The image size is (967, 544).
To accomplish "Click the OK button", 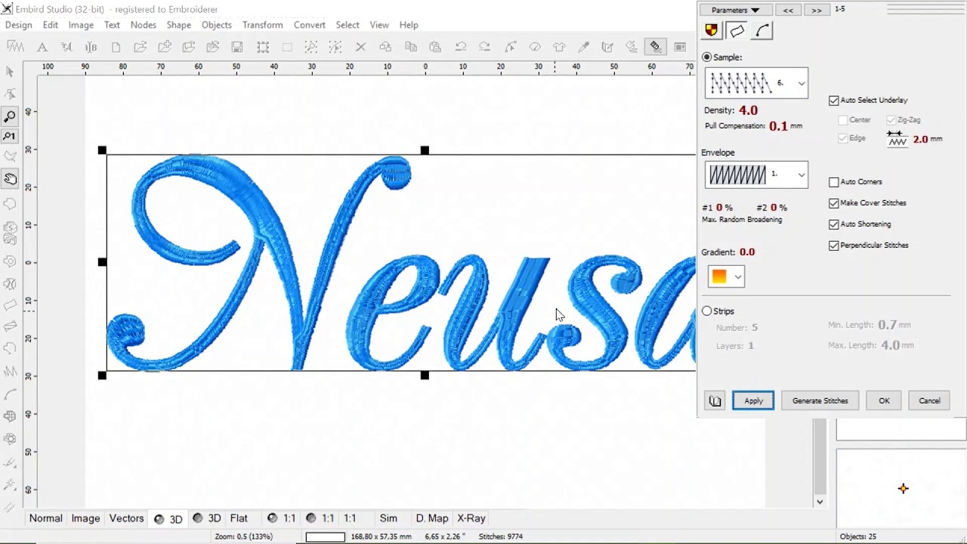I will 884,400.
